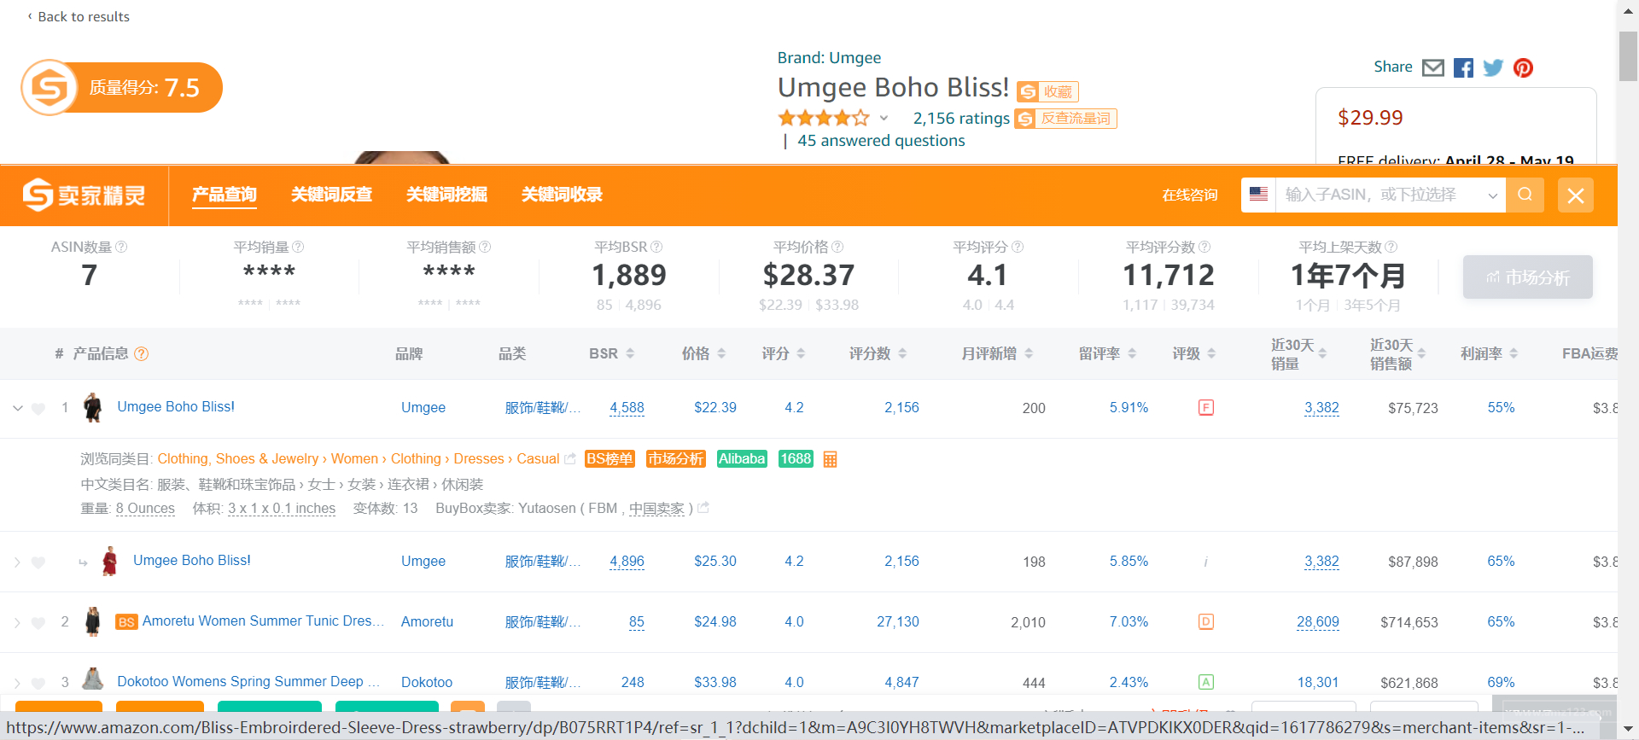Screen dimensions: 1639x740
Task: Sort the table by 月评新增
Action: [1029, 353]
